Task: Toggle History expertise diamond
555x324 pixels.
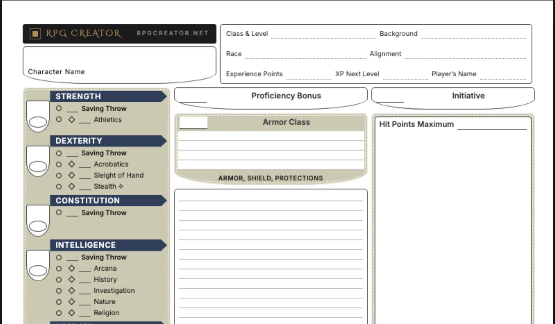Action: point(71,279)
